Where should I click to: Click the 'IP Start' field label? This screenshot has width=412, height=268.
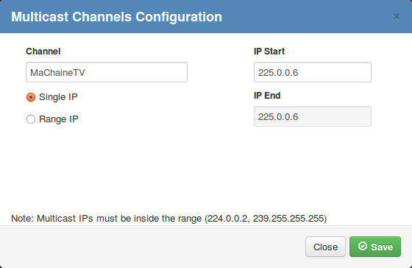269,52
